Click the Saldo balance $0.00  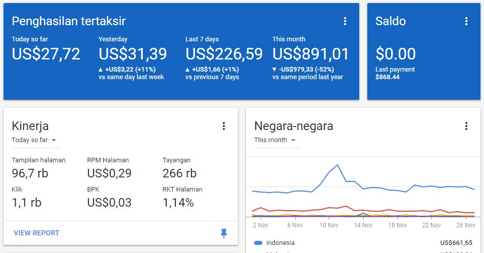click(x=396, y=54)
